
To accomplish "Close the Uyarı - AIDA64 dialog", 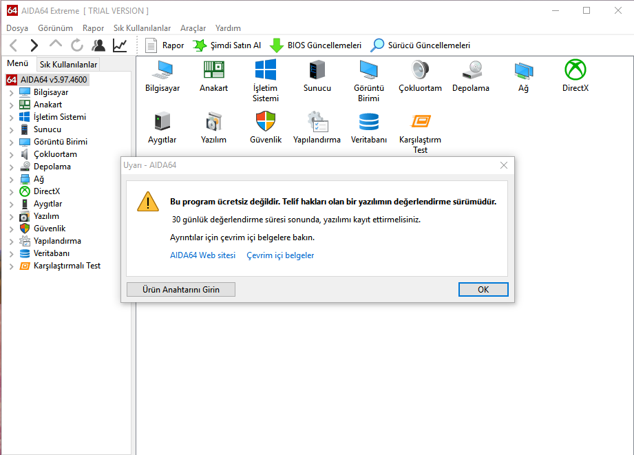I will pos(503,165).
